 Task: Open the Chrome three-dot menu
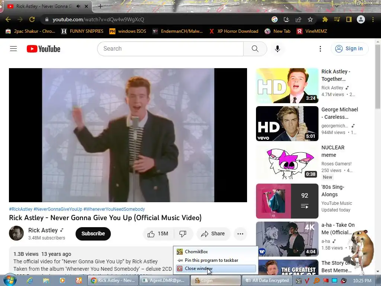pos(373,19)
